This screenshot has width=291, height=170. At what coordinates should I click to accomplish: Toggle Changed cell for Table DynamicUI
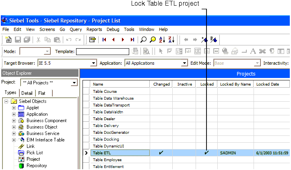pyautogui.click(x=161, y=146)
